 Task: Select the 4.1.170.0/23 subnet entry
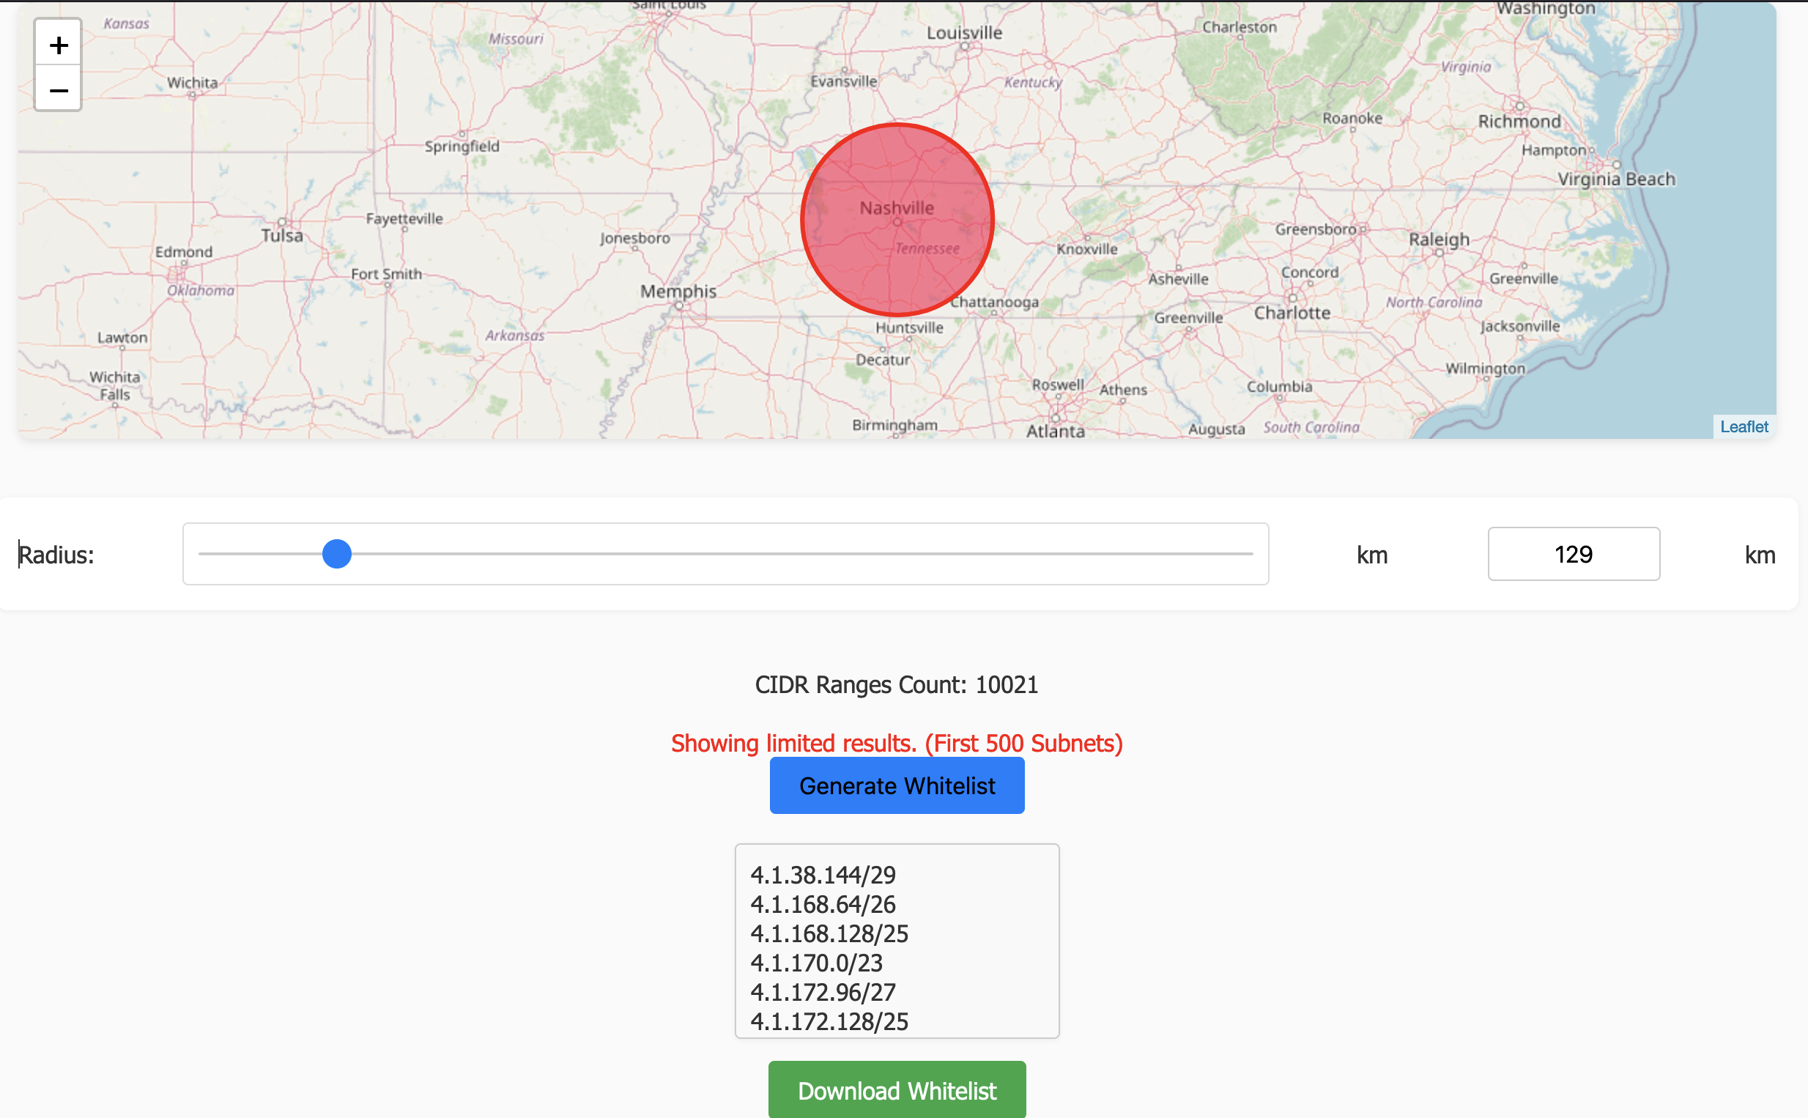click(816, 963)
